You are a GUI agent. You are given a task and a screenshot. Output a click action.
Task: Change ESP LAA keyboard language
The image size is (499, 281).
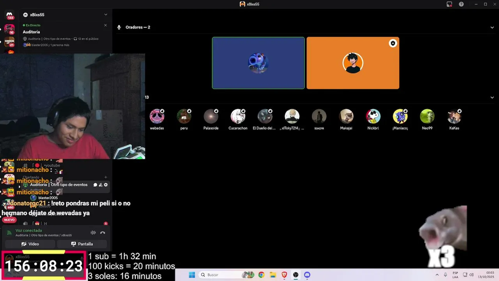click(455, 275)
